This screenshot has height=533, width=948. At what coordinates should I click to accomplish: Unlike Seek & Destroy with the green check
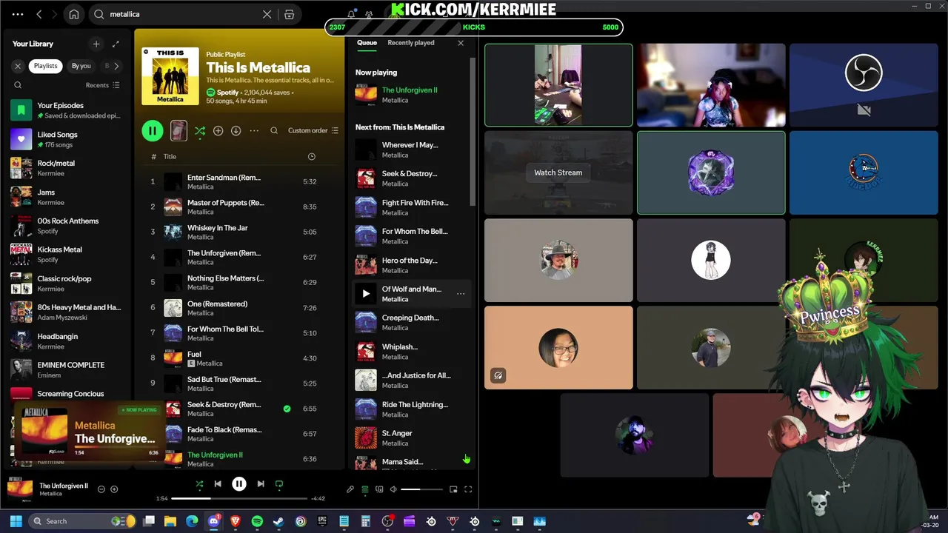(x=287, y=409)
